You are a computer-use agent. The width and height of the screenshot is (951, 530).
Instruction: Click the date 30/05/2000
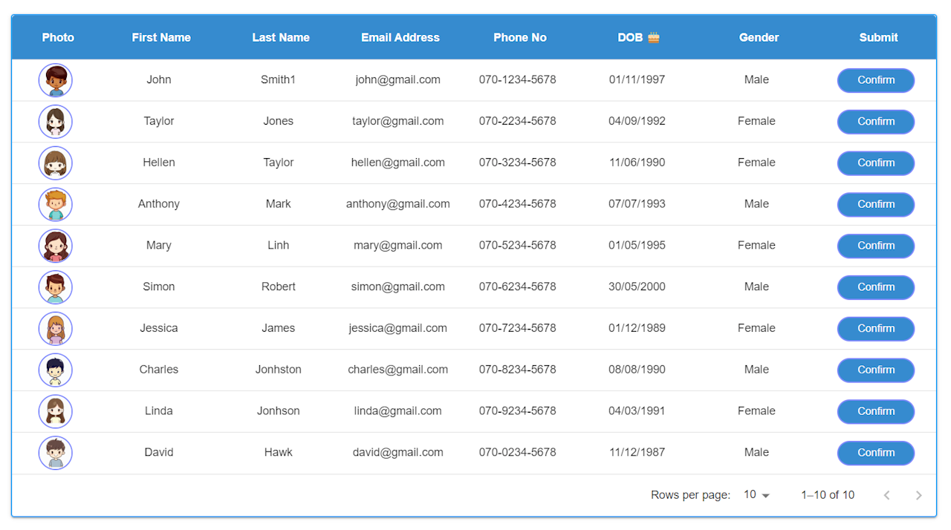pyautogui.click(x=637, y=287)
